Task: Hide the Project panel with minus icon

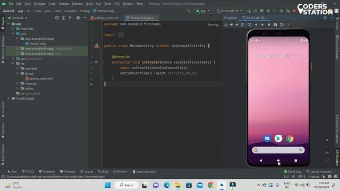Action: click(x=84, y=18)
